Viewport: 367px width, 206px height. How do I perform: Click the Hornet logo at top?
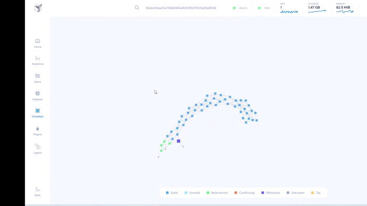pyautogui.click(x=38, y=8)
